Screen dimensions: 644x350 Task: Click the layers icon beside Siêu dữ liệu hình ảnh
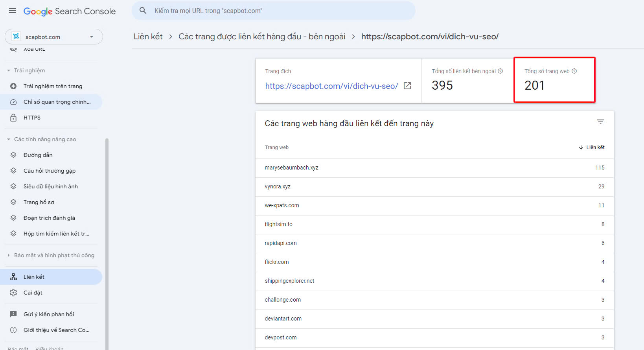coord(13,186)
